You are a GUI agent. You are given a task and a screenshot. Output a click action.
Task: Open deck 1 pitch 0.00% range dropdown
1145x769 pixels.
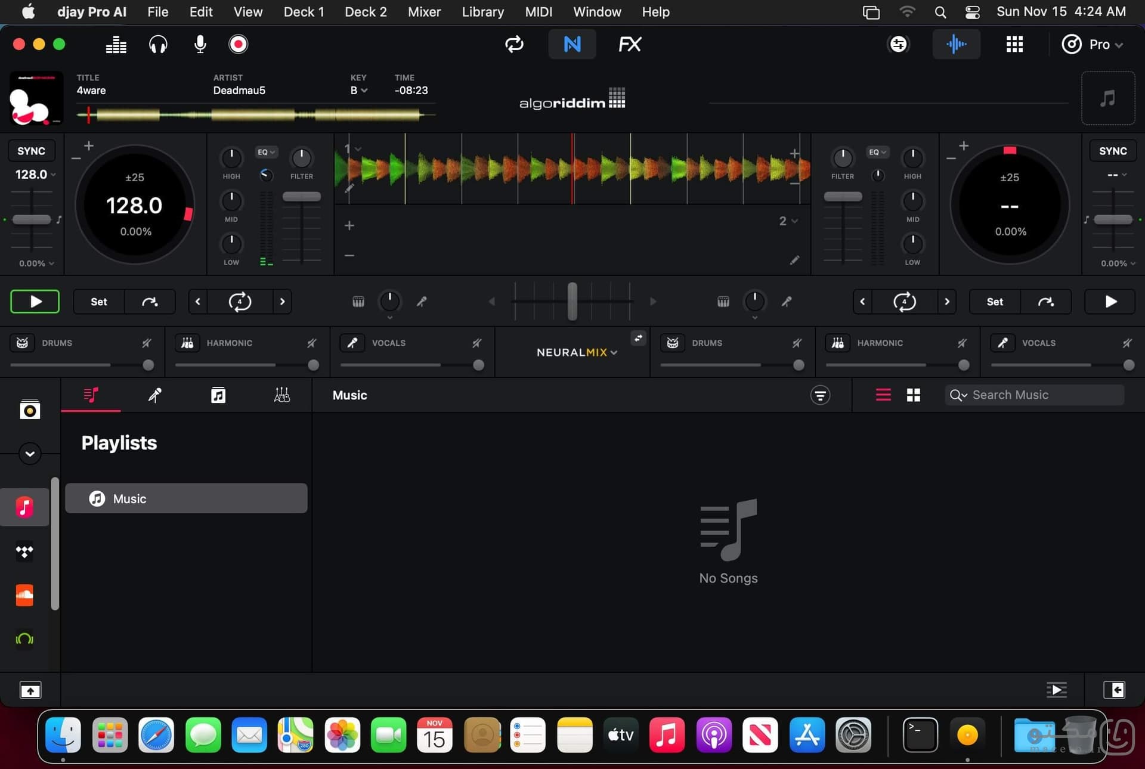36,263
